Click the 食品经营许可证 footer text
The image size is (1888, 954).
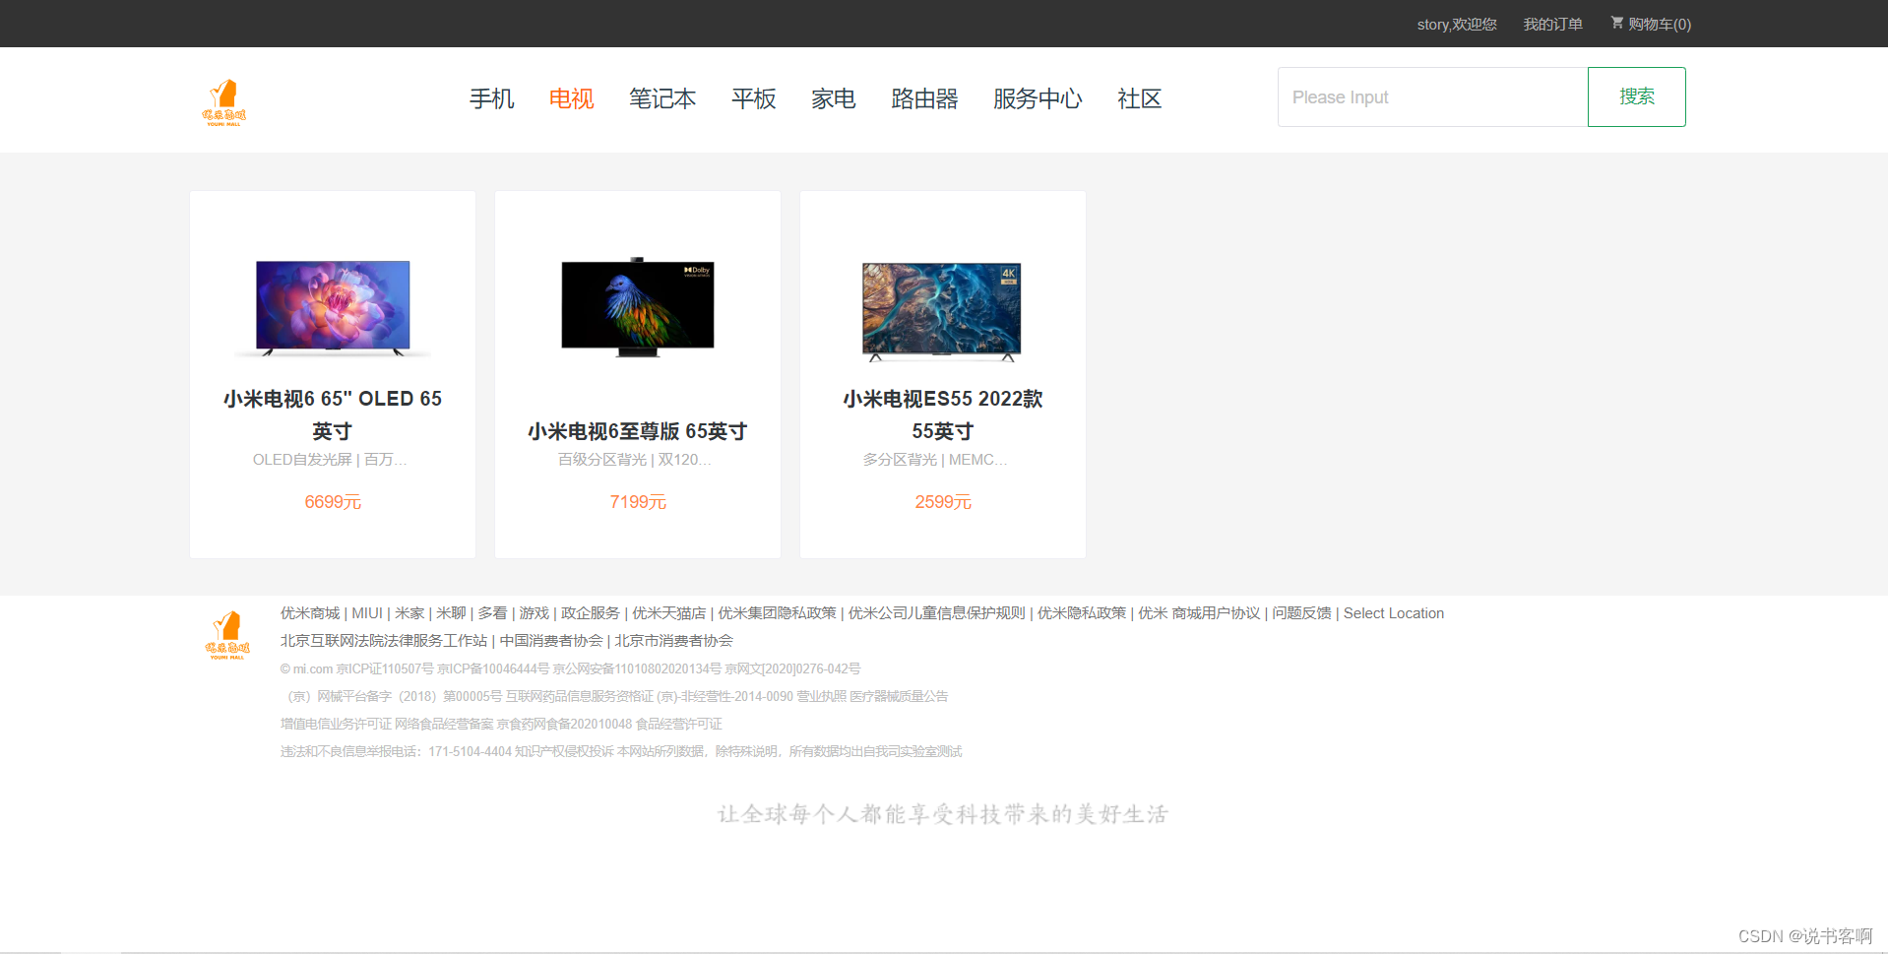[x=678, y=724]
